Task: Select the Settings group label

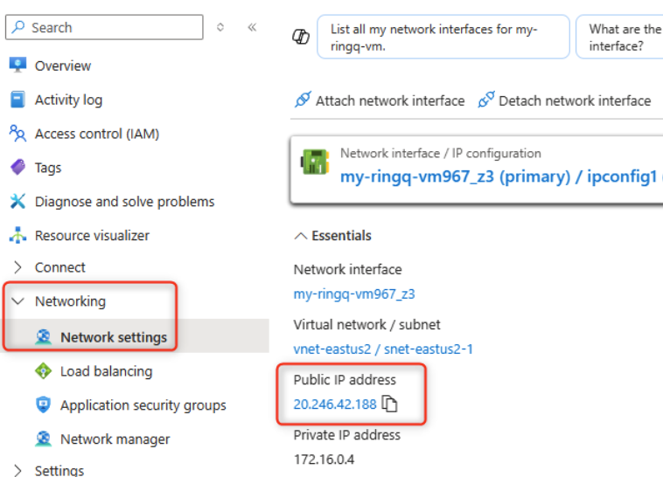Action: coord(59,470)
